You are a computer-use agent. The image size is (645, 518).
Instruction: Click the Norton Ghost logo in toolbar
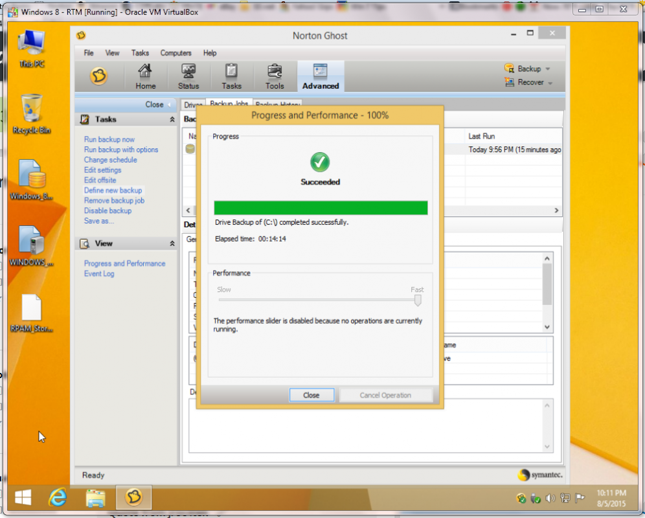coord(98,76)
